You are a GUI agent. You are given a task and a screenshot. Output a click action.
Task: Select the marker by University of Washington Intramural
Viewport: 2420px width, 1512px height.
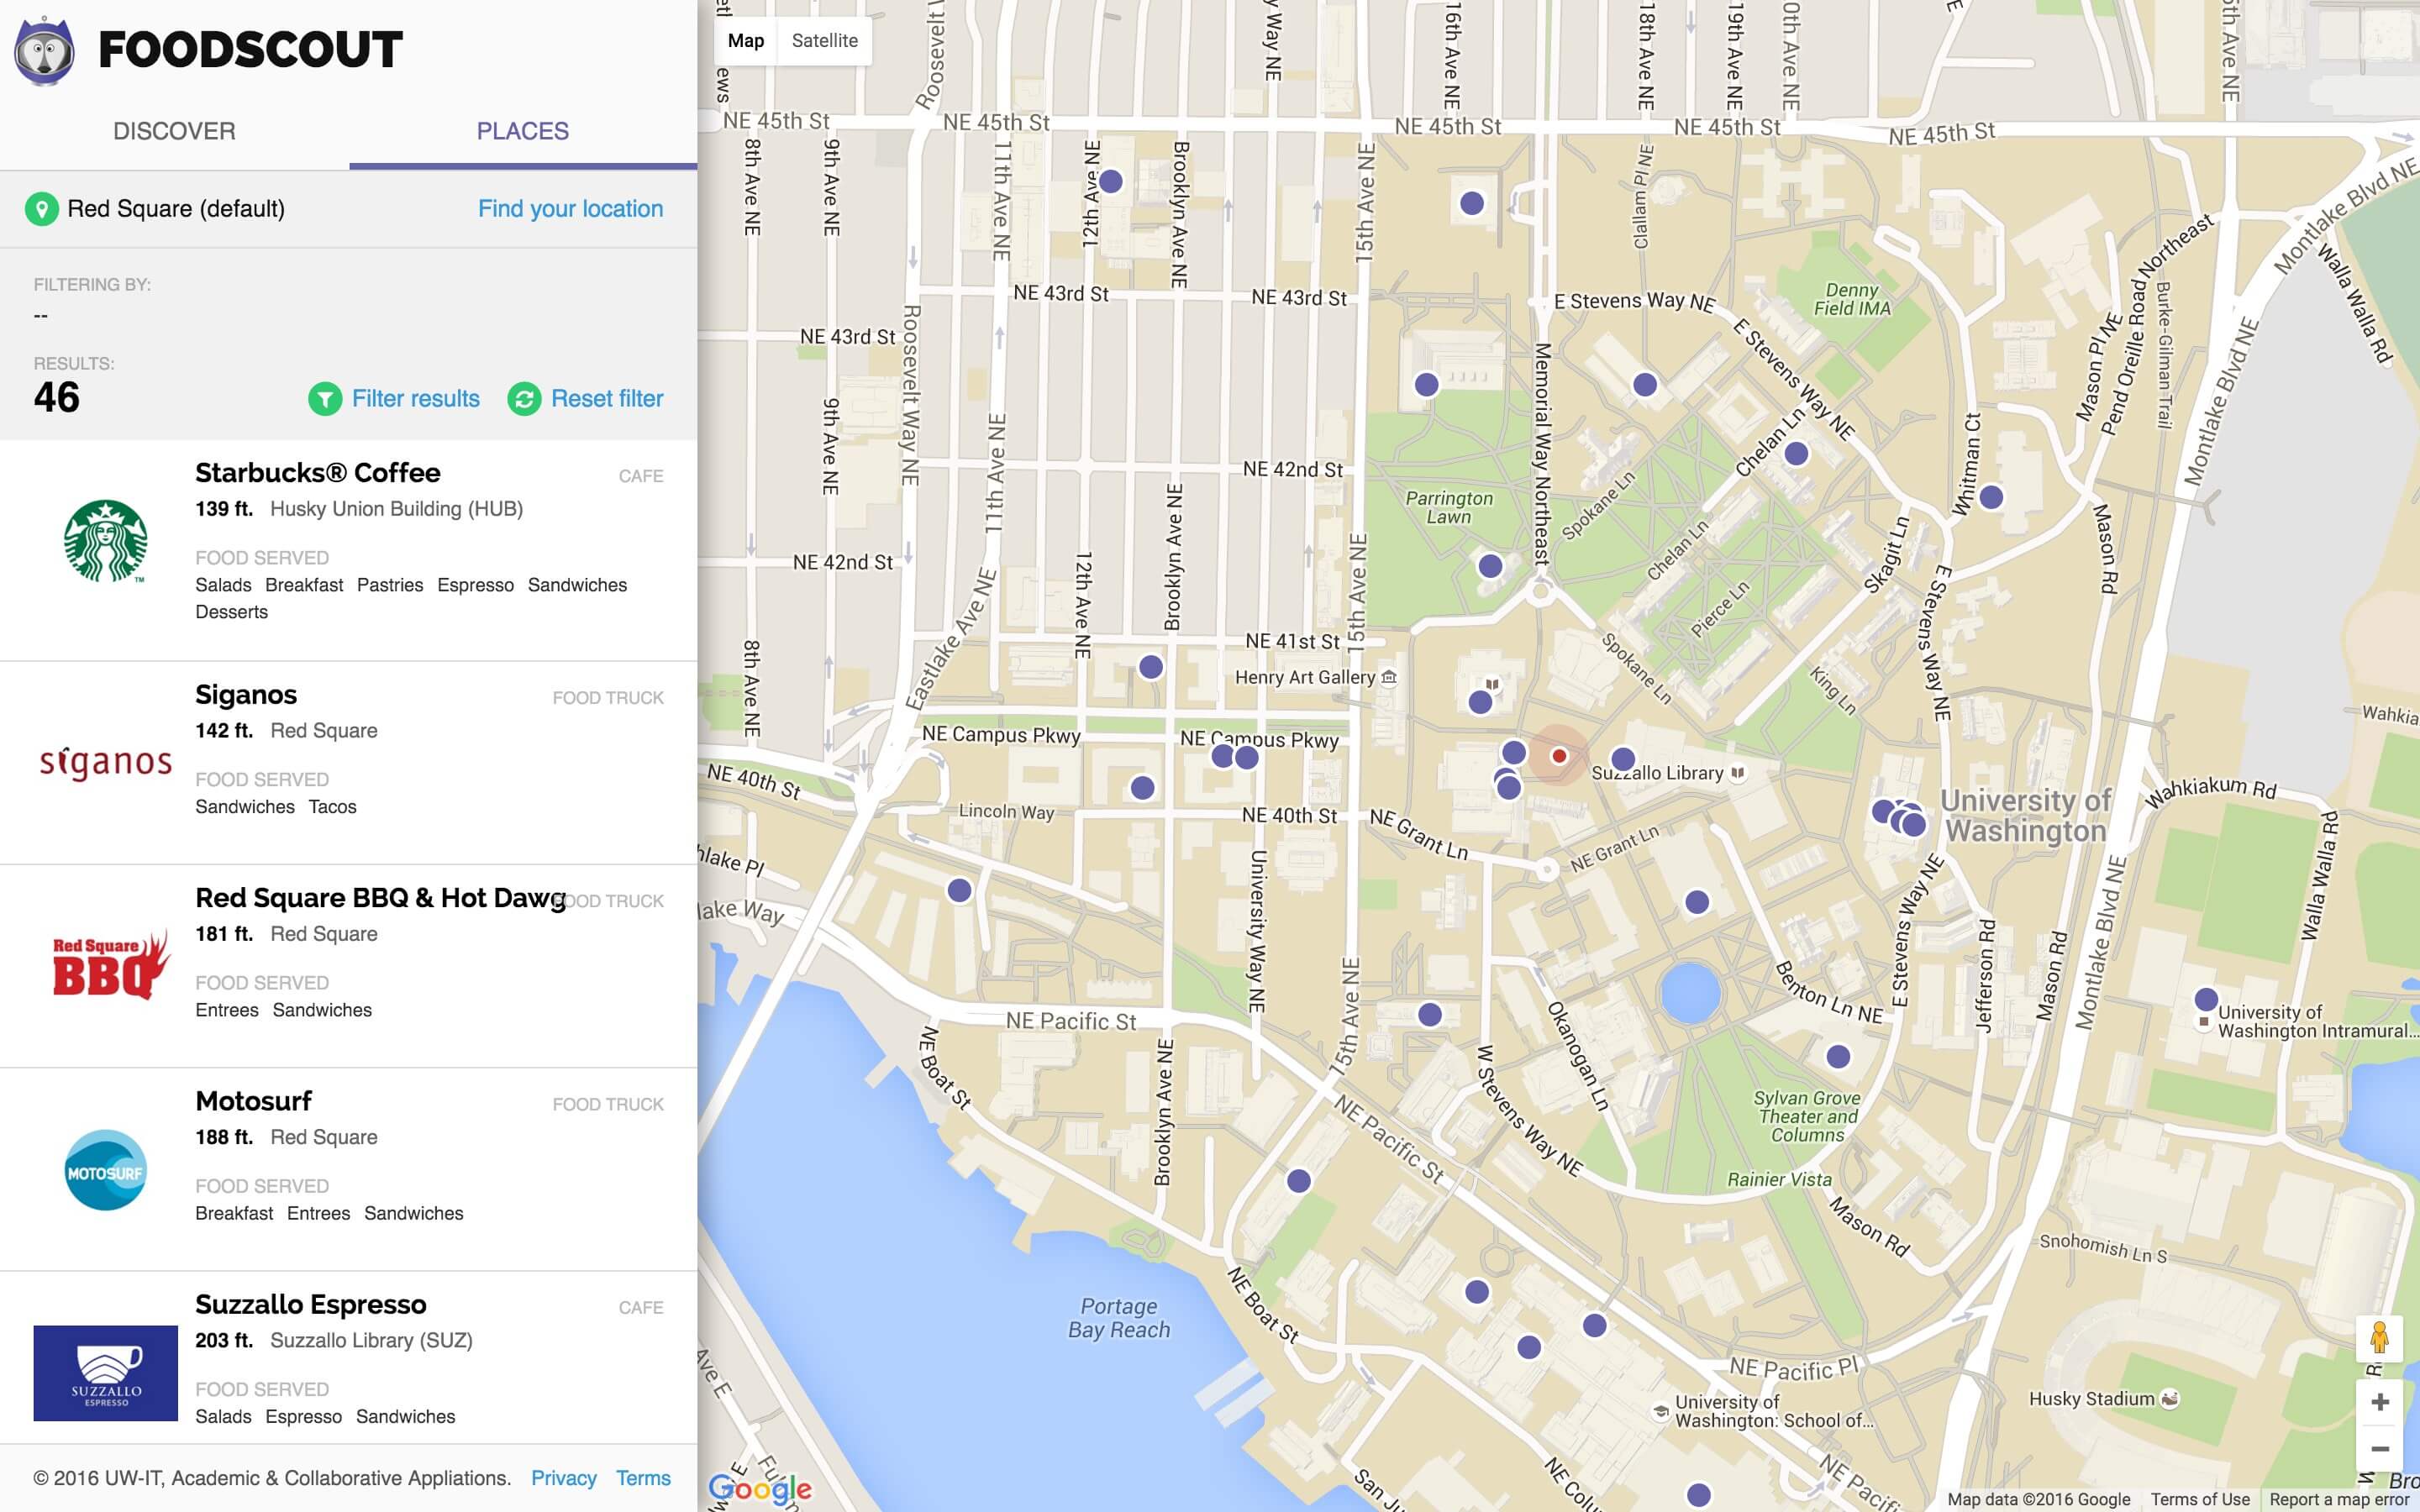[2206, 999]
